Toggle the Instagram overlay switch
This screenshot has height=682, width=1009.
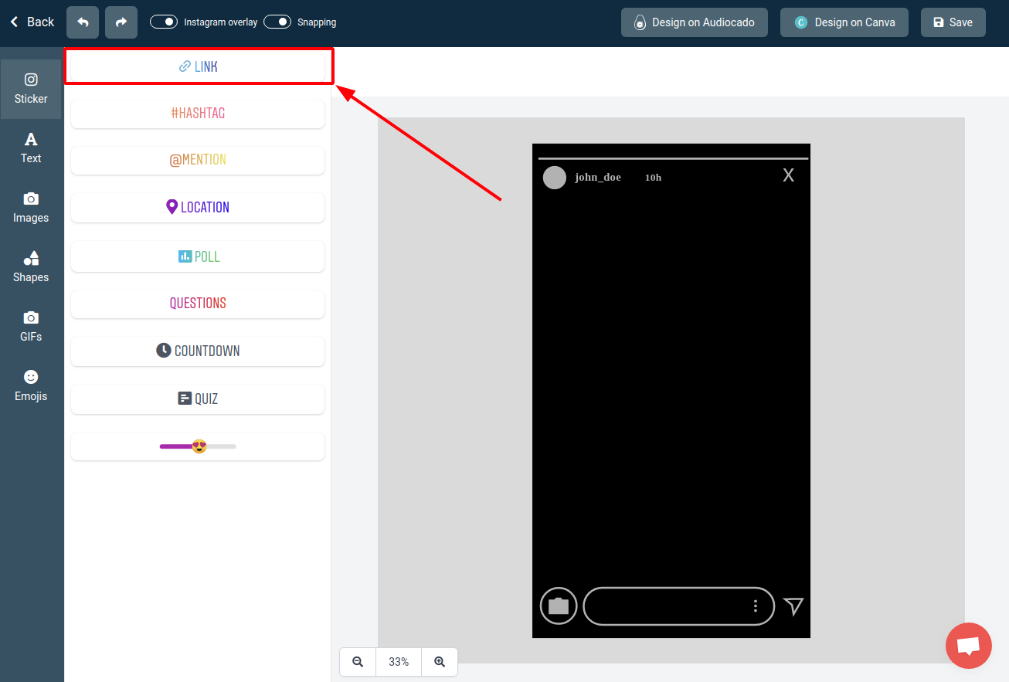tap(164, 22)
